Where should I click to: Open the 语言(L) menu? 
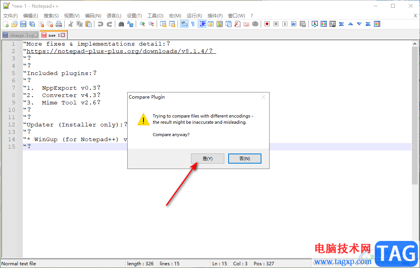(114, 16)
